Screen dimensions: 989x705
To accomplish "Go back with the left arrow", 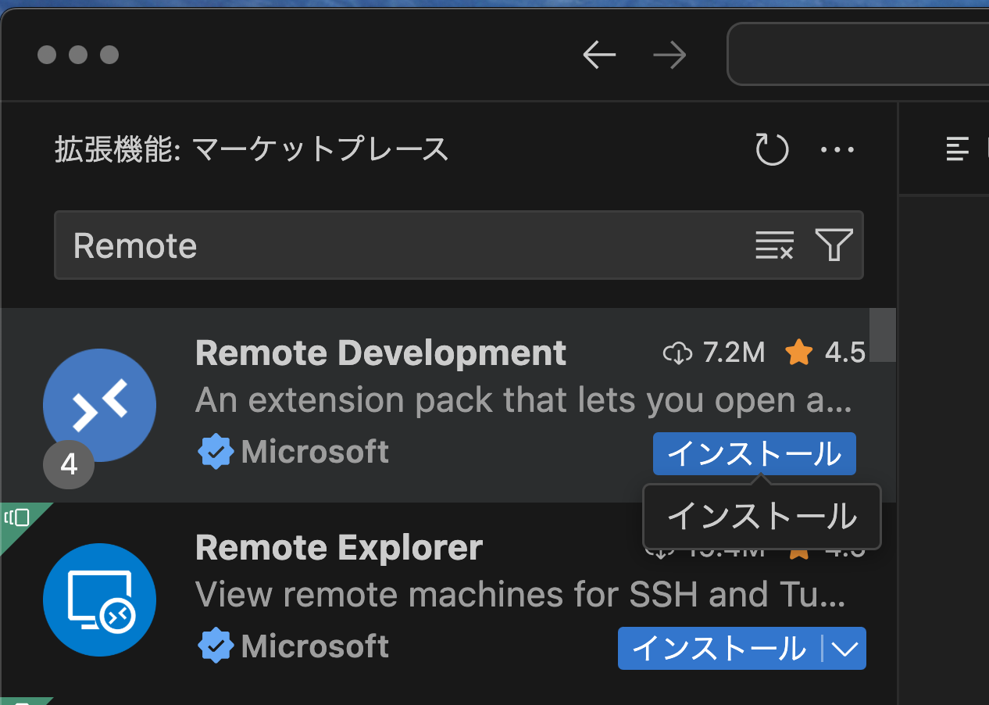I will pos(599,55).
